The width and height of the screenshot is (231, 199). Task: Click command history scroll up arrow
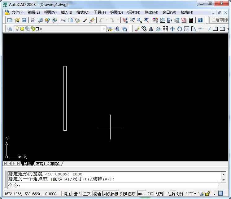(224, 174)
